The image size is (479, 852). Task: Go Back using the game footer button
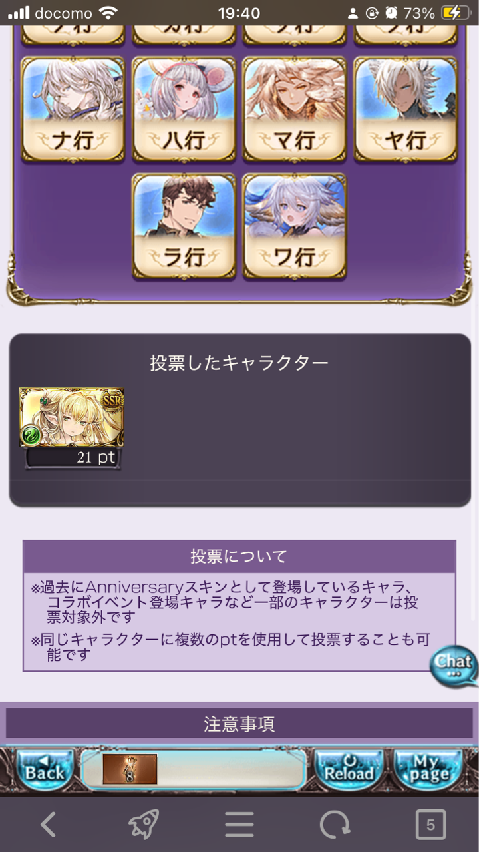point(45,769)
